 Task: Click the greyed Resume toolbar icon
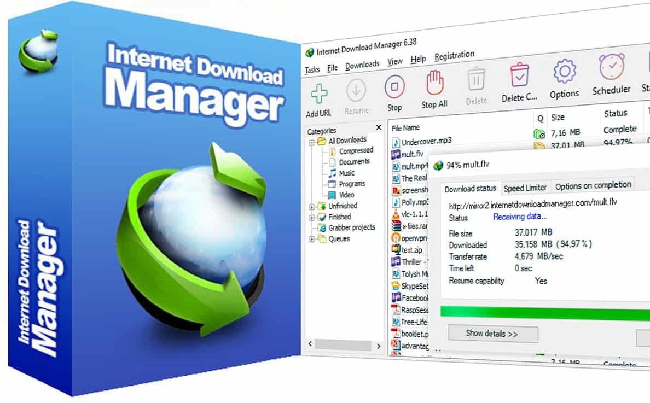(x=356, y=90)
